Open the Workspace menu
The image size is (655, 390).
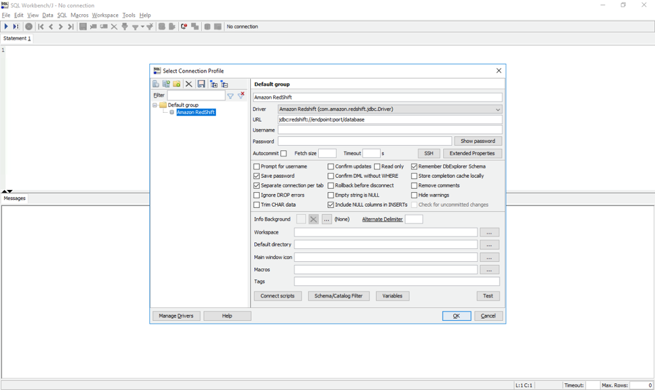[106, 15]
